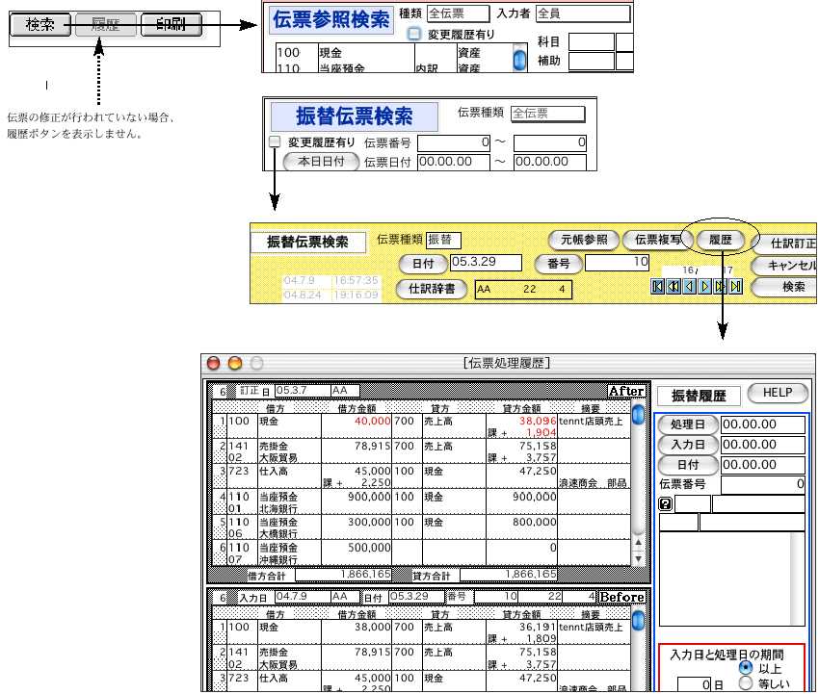This screenshot has width=819, height=694.
Task: Click the 伝票種類 振替 field
Action: (x=443, y=240)
